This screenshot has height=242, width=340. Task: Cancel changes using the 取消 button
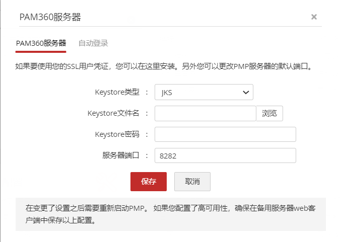(192, 182)
